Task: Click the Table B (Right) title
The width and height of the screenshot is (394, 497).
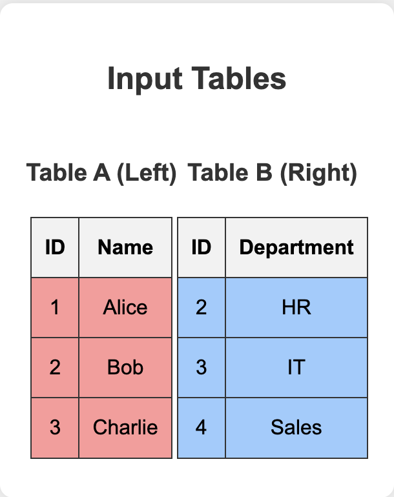Action: 273,173
